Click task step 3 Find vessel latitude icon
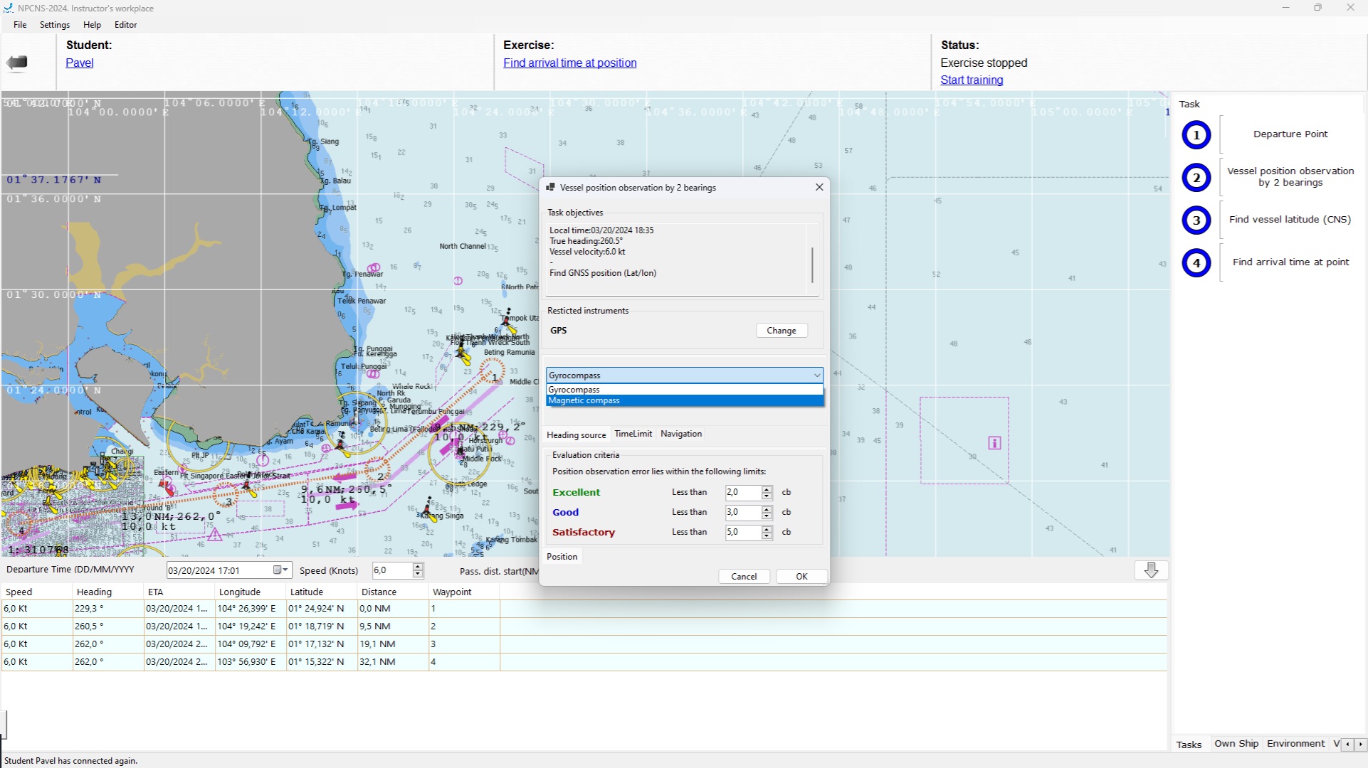The image size is (1368, 768). tap(1195, 220)
